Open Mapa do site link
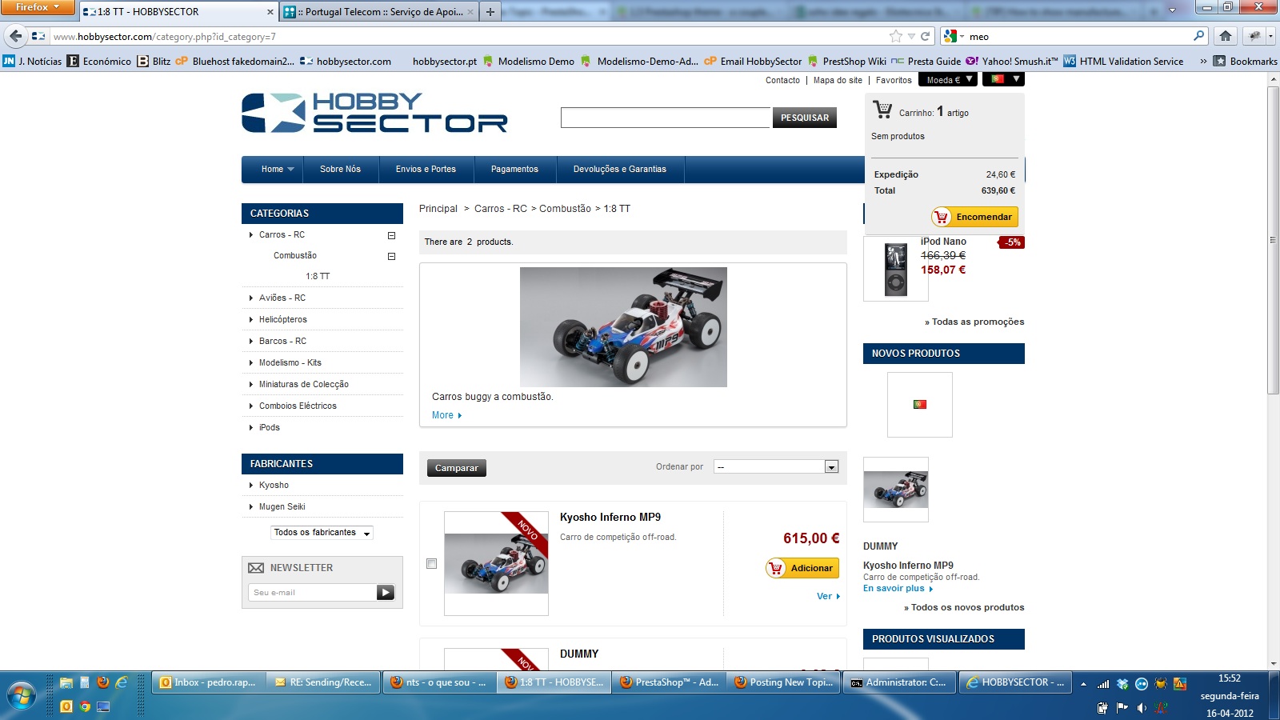1280x720 pixels. point(838,80)
